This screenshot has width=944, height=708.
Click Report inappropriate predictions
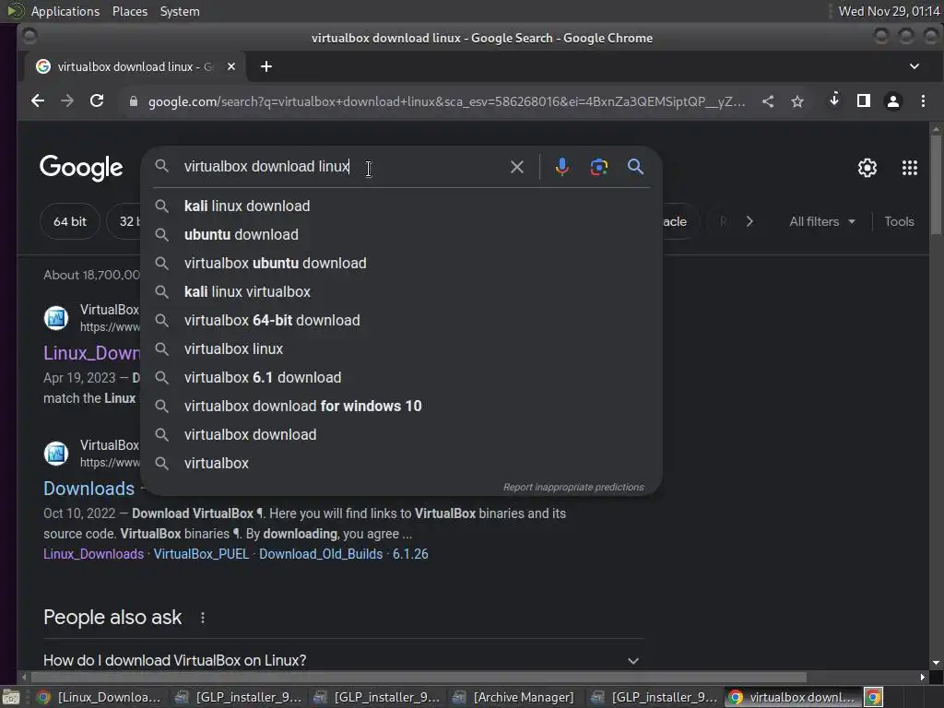pos(573,487)
